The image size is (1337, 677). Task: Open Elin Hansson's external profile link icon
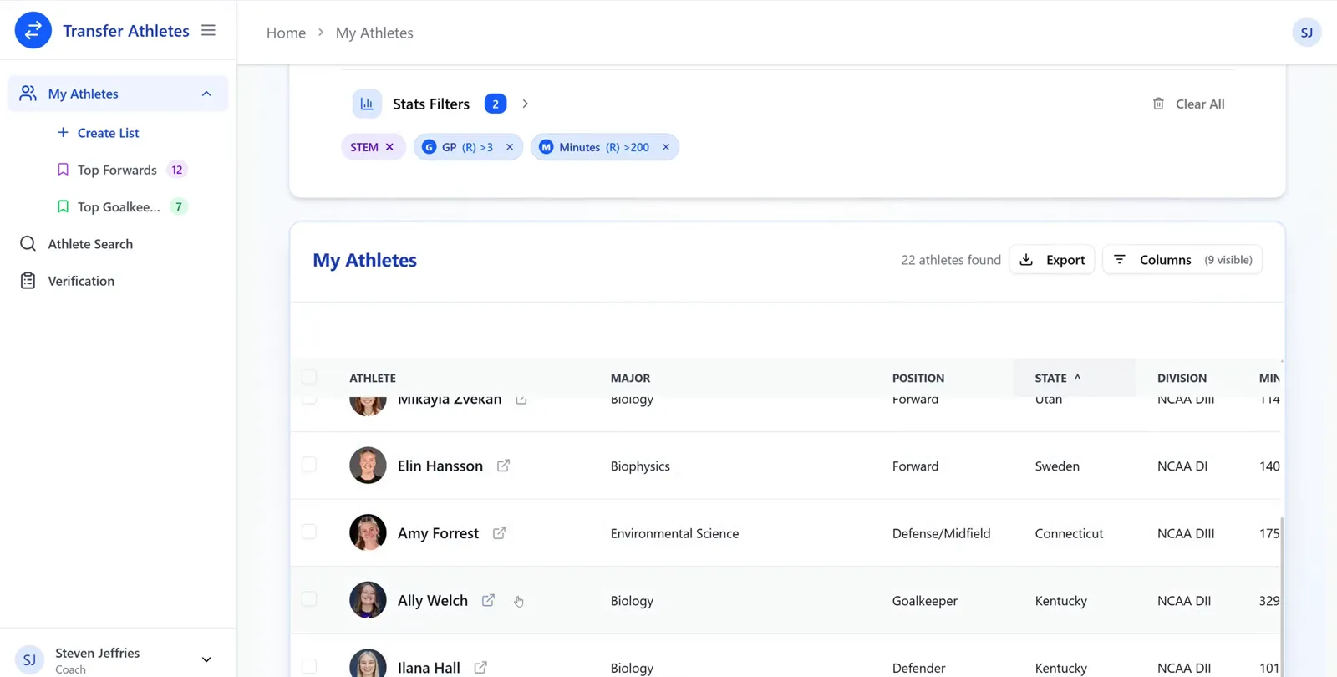503,466
